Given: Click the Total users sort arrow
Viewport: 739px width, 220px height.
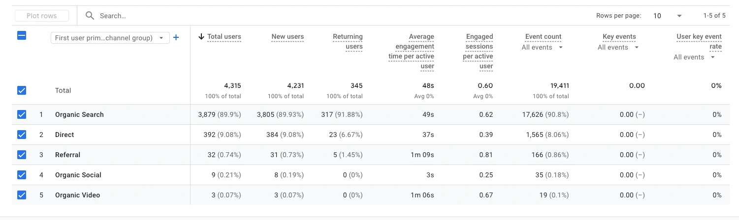Looking at the screenshot, I should point(201,37).
